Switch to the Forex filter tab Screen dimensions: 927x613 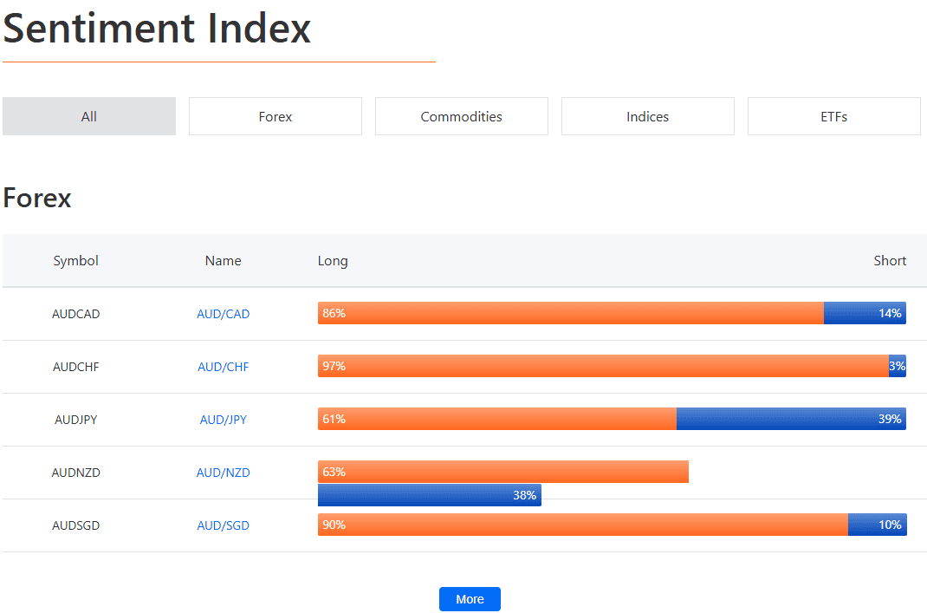[x=275, y=115]
